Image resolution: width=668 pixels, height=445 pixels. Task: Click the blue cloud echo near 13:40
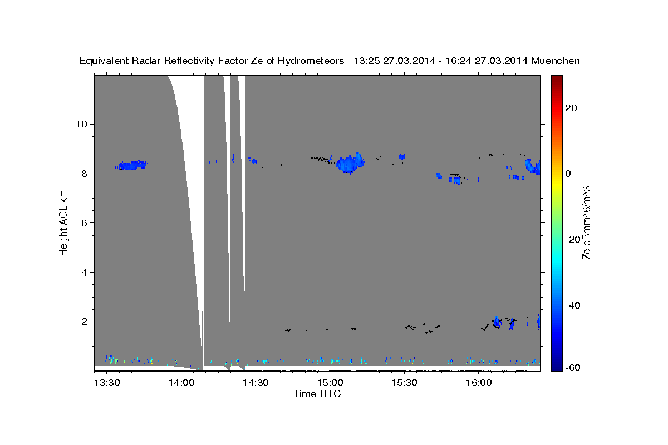pyautogui.click(x=131, y=165)
